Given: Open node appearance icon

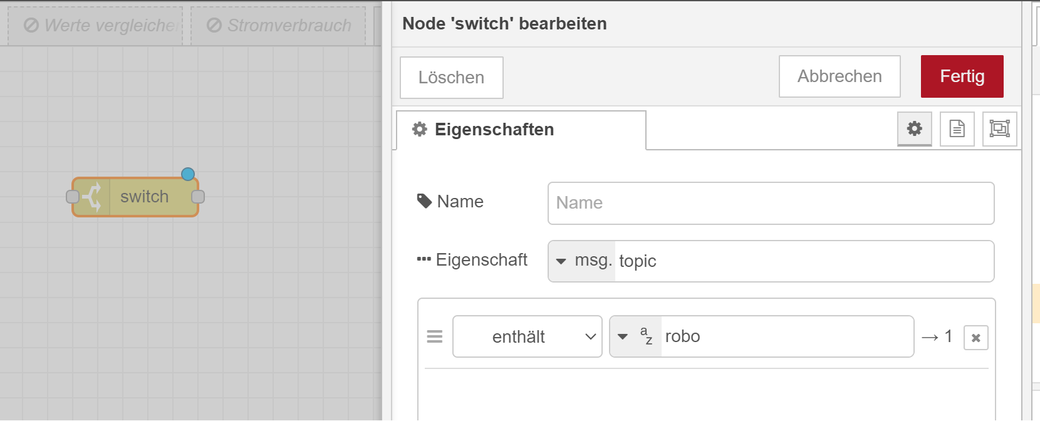Looking at the screenshot, I should (999, 129).
